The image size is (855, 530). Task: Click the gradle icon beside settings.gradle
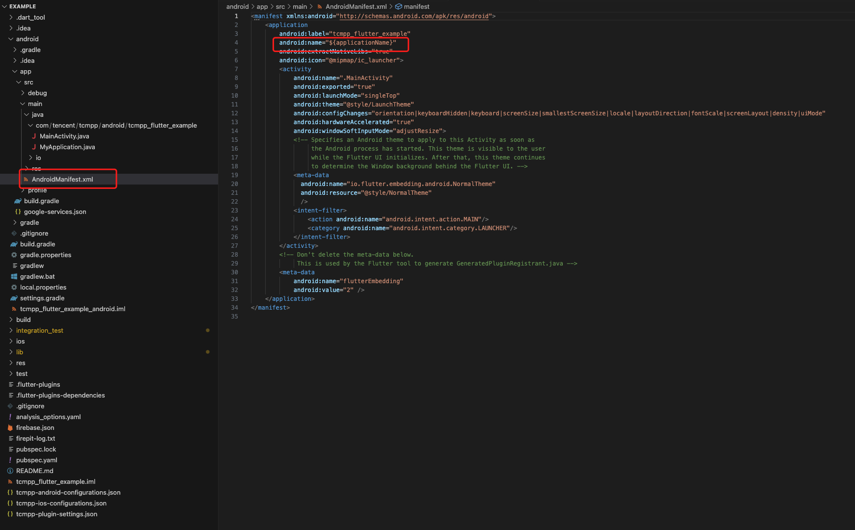(14, 298)
